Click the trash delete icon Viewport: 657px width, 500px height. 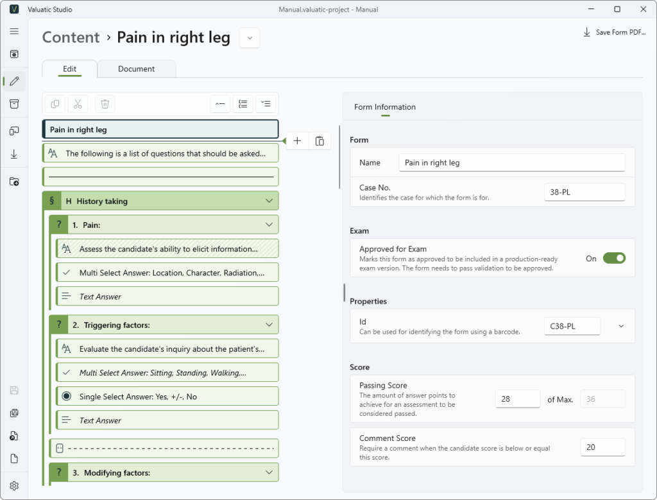105,104
